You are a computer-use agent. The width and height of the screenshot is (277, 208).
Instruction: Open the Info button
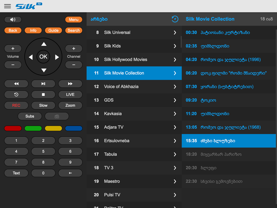pos(33,31)
